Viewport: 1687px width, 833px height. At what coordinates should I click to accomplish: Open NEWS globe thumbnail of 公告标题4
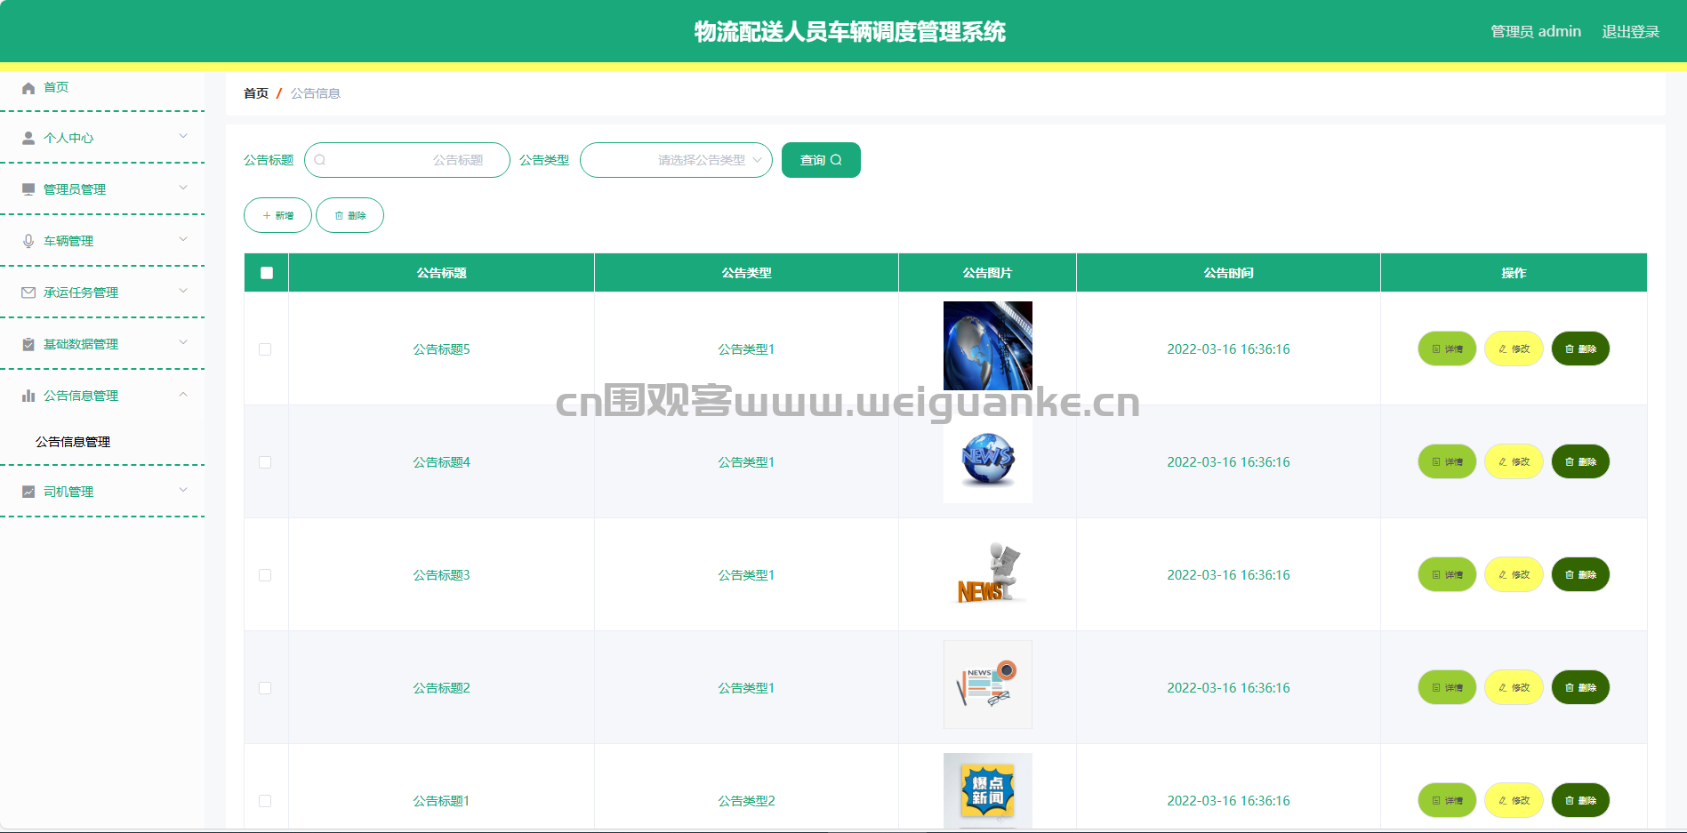pyautogui.click(x=988, y=459)
